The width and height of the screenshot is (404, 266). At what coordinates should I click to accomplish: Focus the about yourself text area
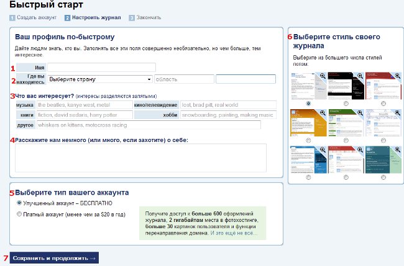pyautogui.click(x=140, y=157)
